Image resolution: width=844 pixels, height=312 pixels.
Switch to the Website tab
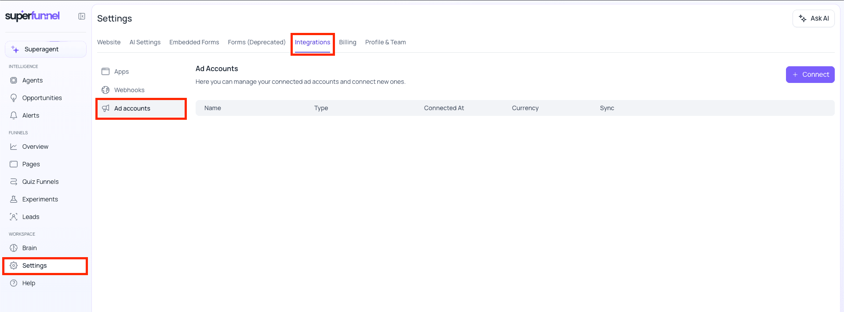pyautogui.click(x=109, y=42)
